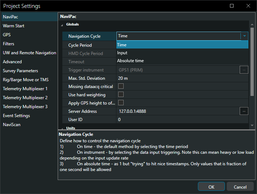Select the Navigation Cycle property label
Image resolution: width=257 pixels, height=194 pixels.
tap(89, 36)
